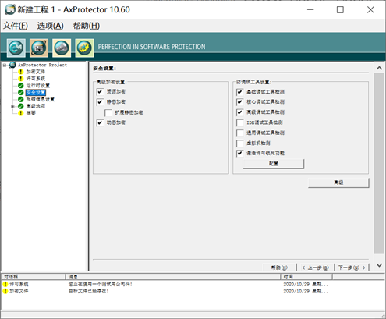This screenshot has height=319, width=386.
Task: Select 报错信息设置 in the project tree
Action: (41, 99)
